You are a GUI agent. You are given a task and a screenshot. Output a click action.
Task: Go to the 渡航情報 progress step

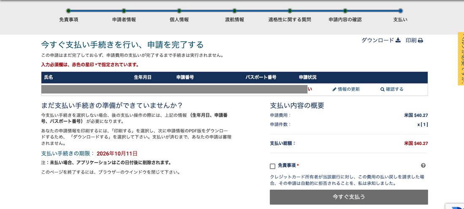(x=235, y=20)
